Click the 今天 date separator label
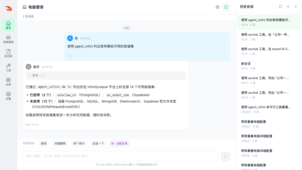The width and height of the screenshot is (302, 170). (126, 28)
